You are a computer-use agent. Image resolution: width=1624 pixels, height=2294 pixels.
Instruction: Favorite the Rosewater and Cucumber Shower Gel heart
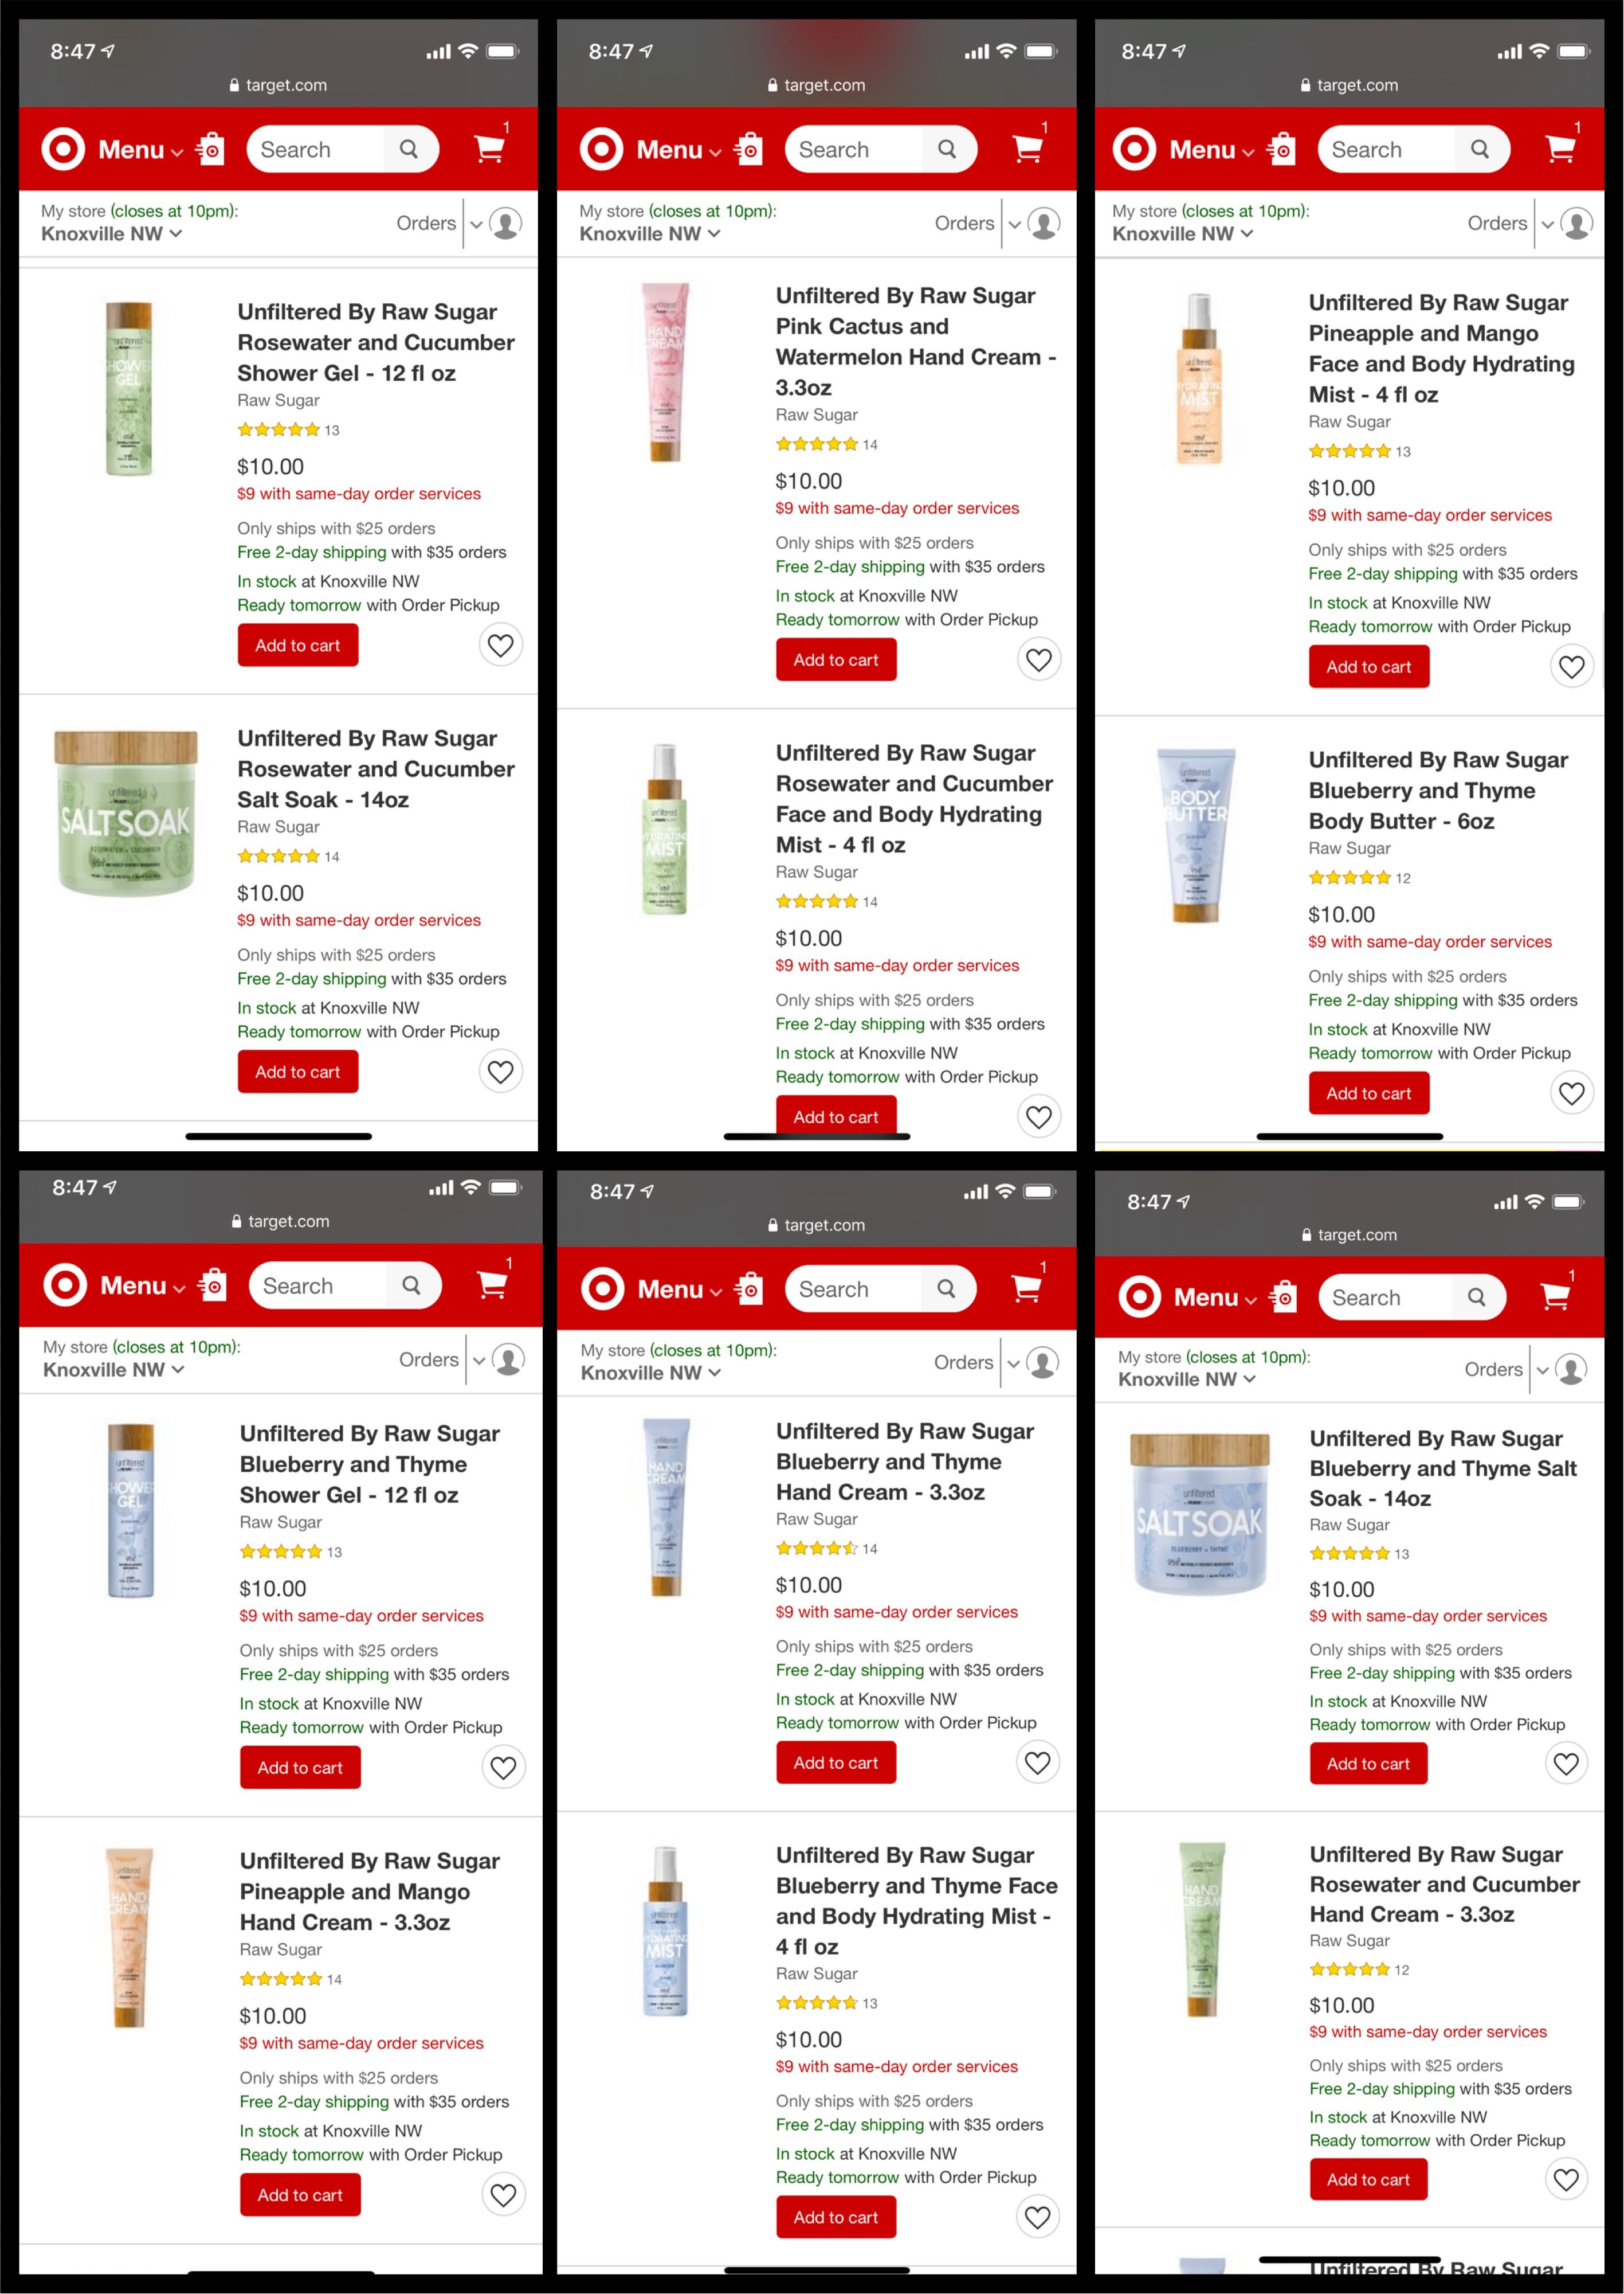[x=500, y=645]
